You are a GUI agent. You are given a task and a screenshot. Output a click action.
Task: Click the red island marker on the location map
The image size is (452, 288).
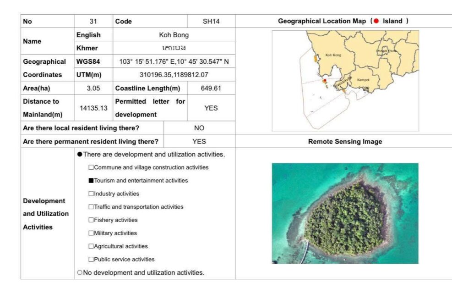[x=325, y=81]
